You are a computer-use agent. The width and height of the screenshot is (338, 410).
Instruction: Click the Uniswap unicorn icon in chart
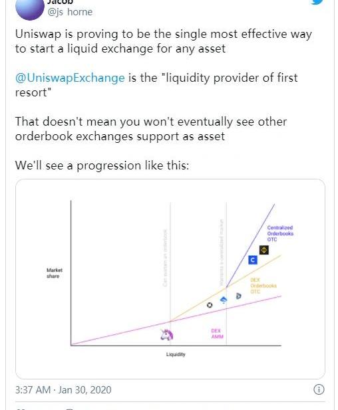point(167,335)
